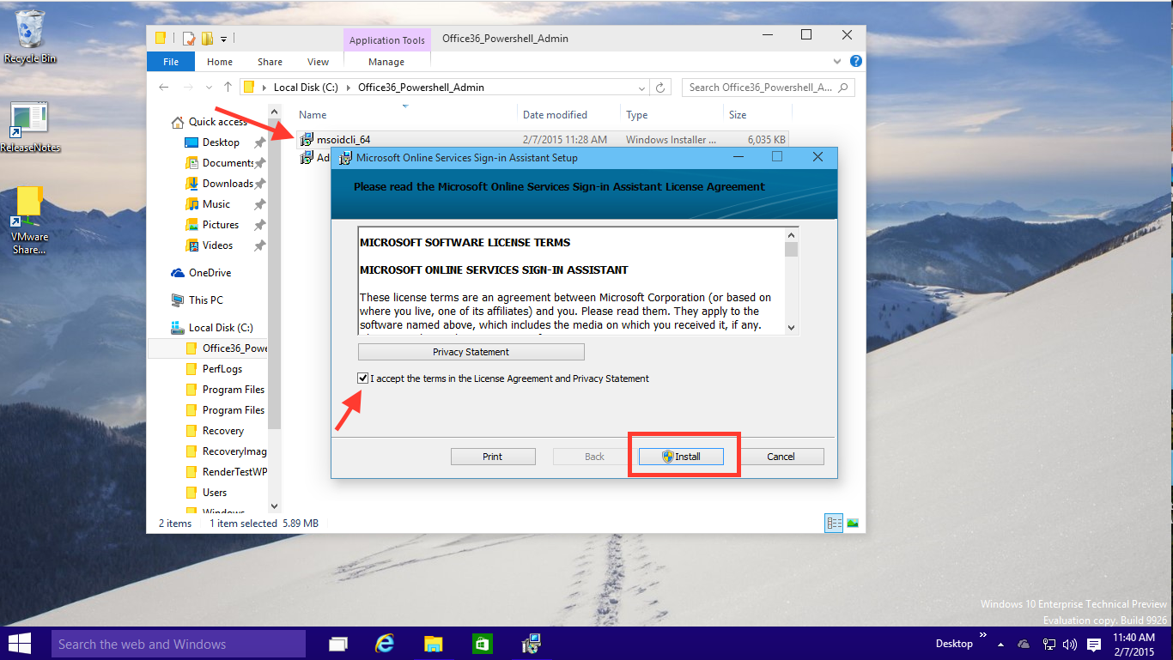This screenshot has height=660, width=1173.
Task: Click the OneDrive cloud tray icon
Action: point(1024,644)
